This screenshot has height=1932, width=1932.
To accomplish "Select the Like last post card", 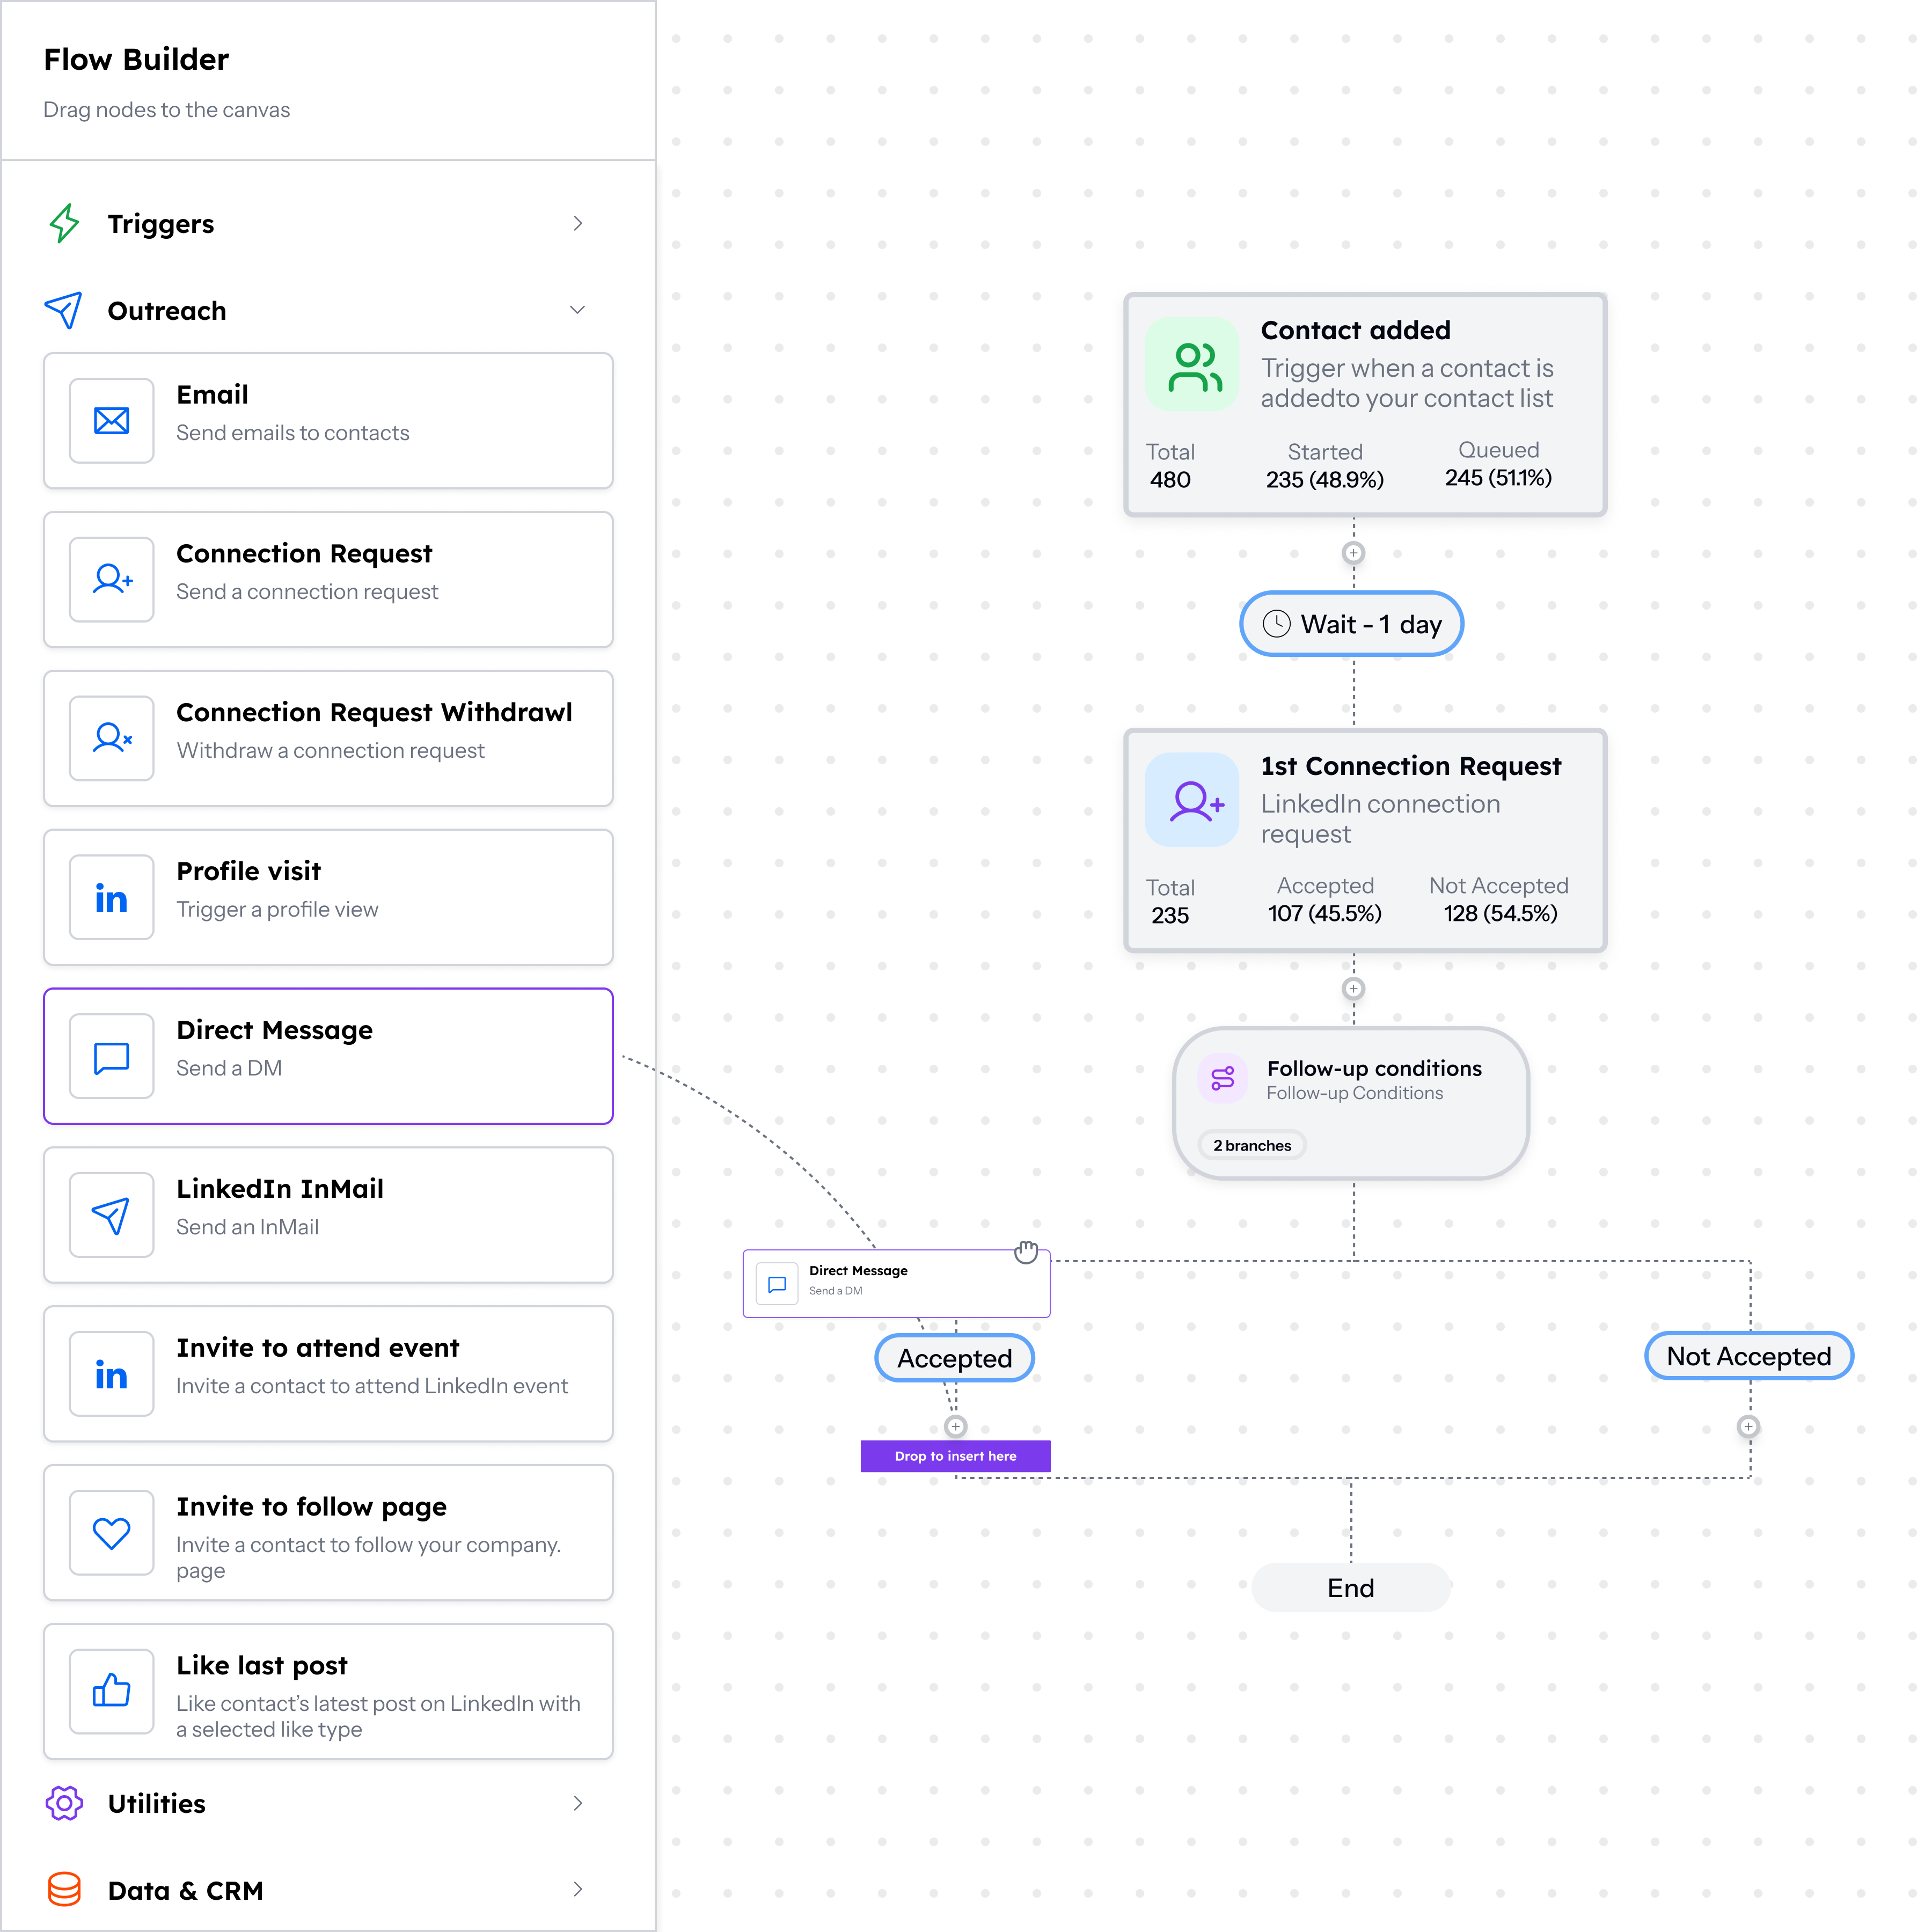I will point(328,1692).
